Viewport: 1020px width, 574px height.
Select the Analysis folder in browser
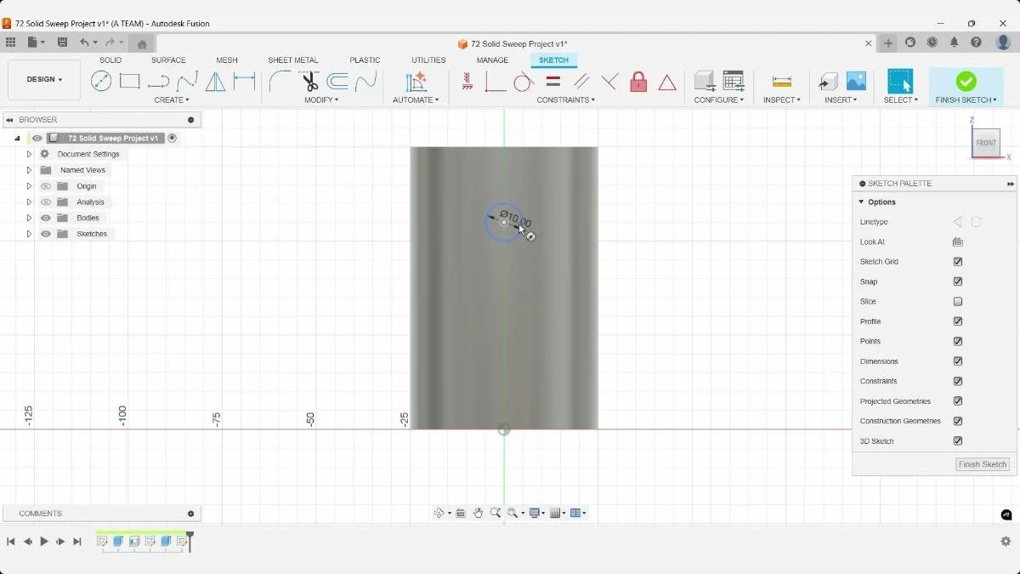click(90, 202)
